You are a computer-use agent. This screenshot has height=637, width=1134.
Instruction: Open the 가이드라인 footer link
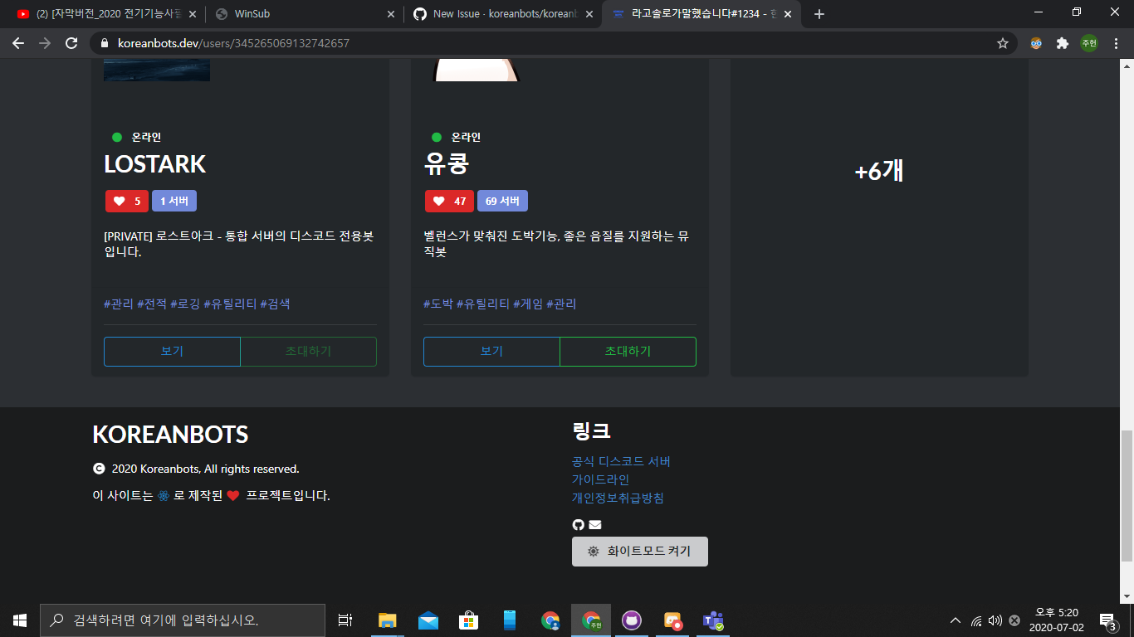pyautogui.click(x=600, y=479)
